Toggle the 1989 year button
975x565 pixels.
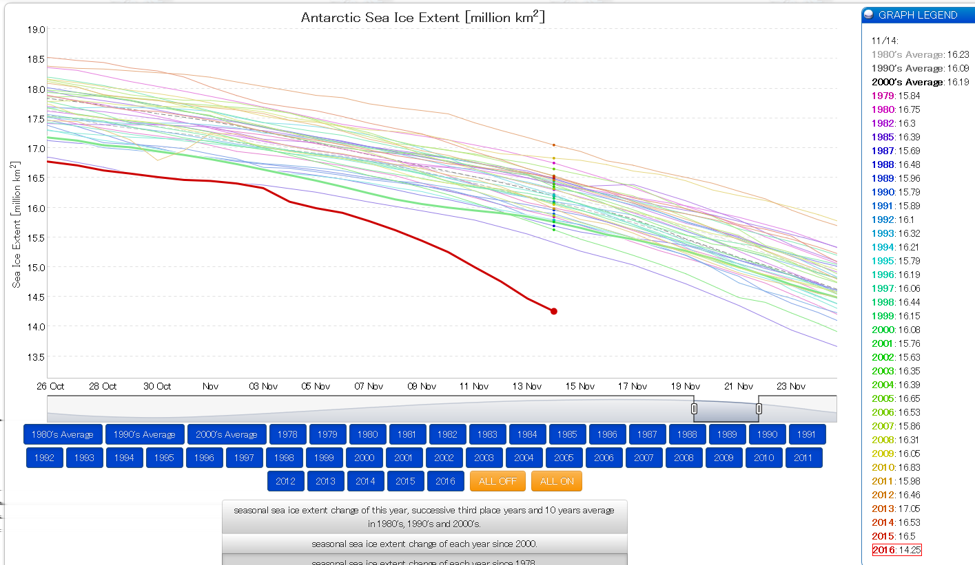[727, 434]
